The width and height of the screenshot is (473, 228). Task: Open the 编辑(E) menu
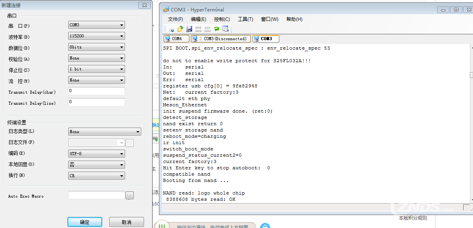[198, 19]
